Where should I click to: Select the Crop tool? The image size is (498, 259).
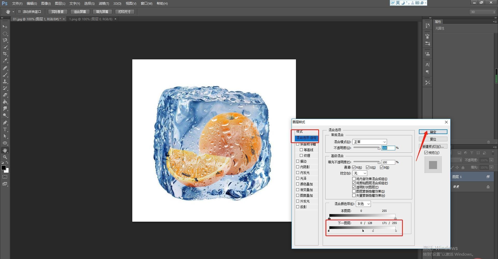[x=5, y=54]
